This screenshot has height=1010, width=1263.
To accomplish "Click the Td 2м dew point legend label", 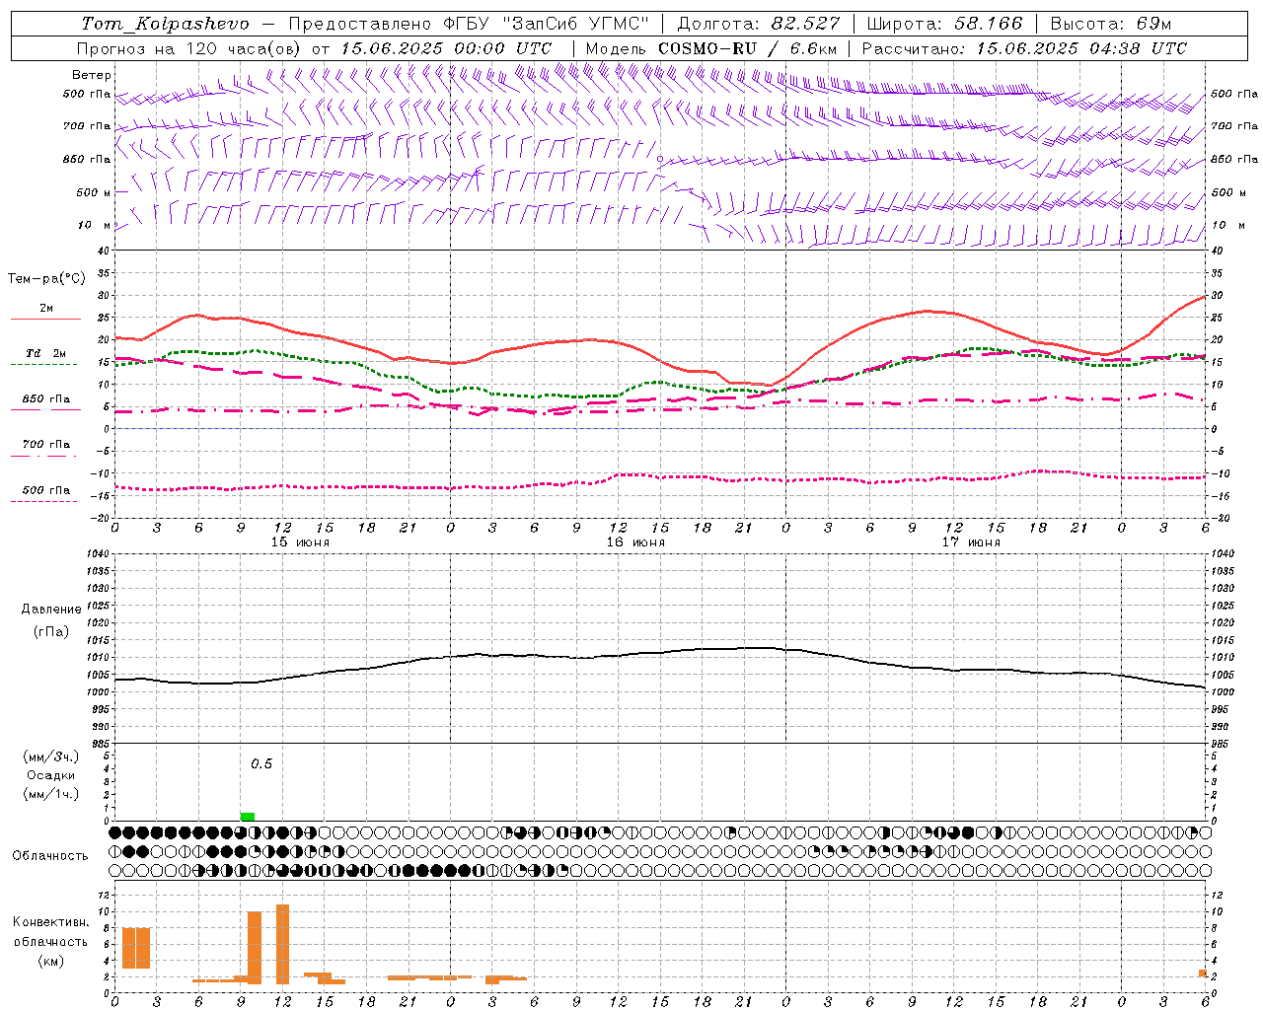I will (46, 353).
